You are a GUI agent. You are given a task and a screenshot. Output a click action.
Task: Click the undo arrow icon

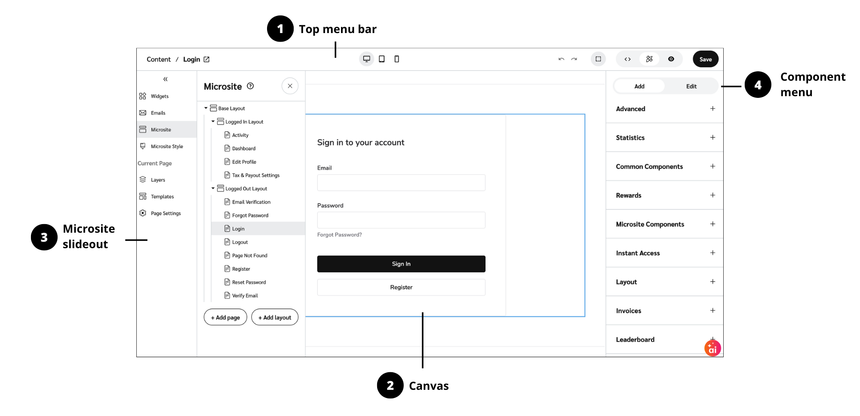(561, 59)
